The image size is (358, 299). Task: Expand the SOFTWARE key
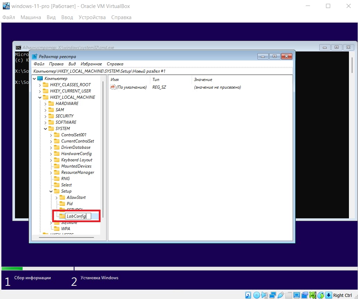[45, 123]
